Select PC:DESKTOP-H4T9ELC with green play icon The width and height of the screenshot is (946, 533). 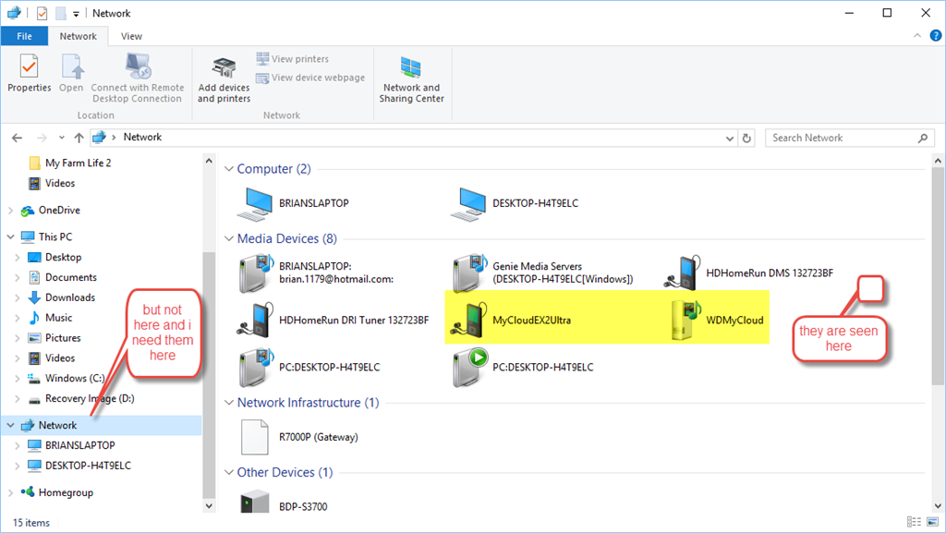coord(523,368)
